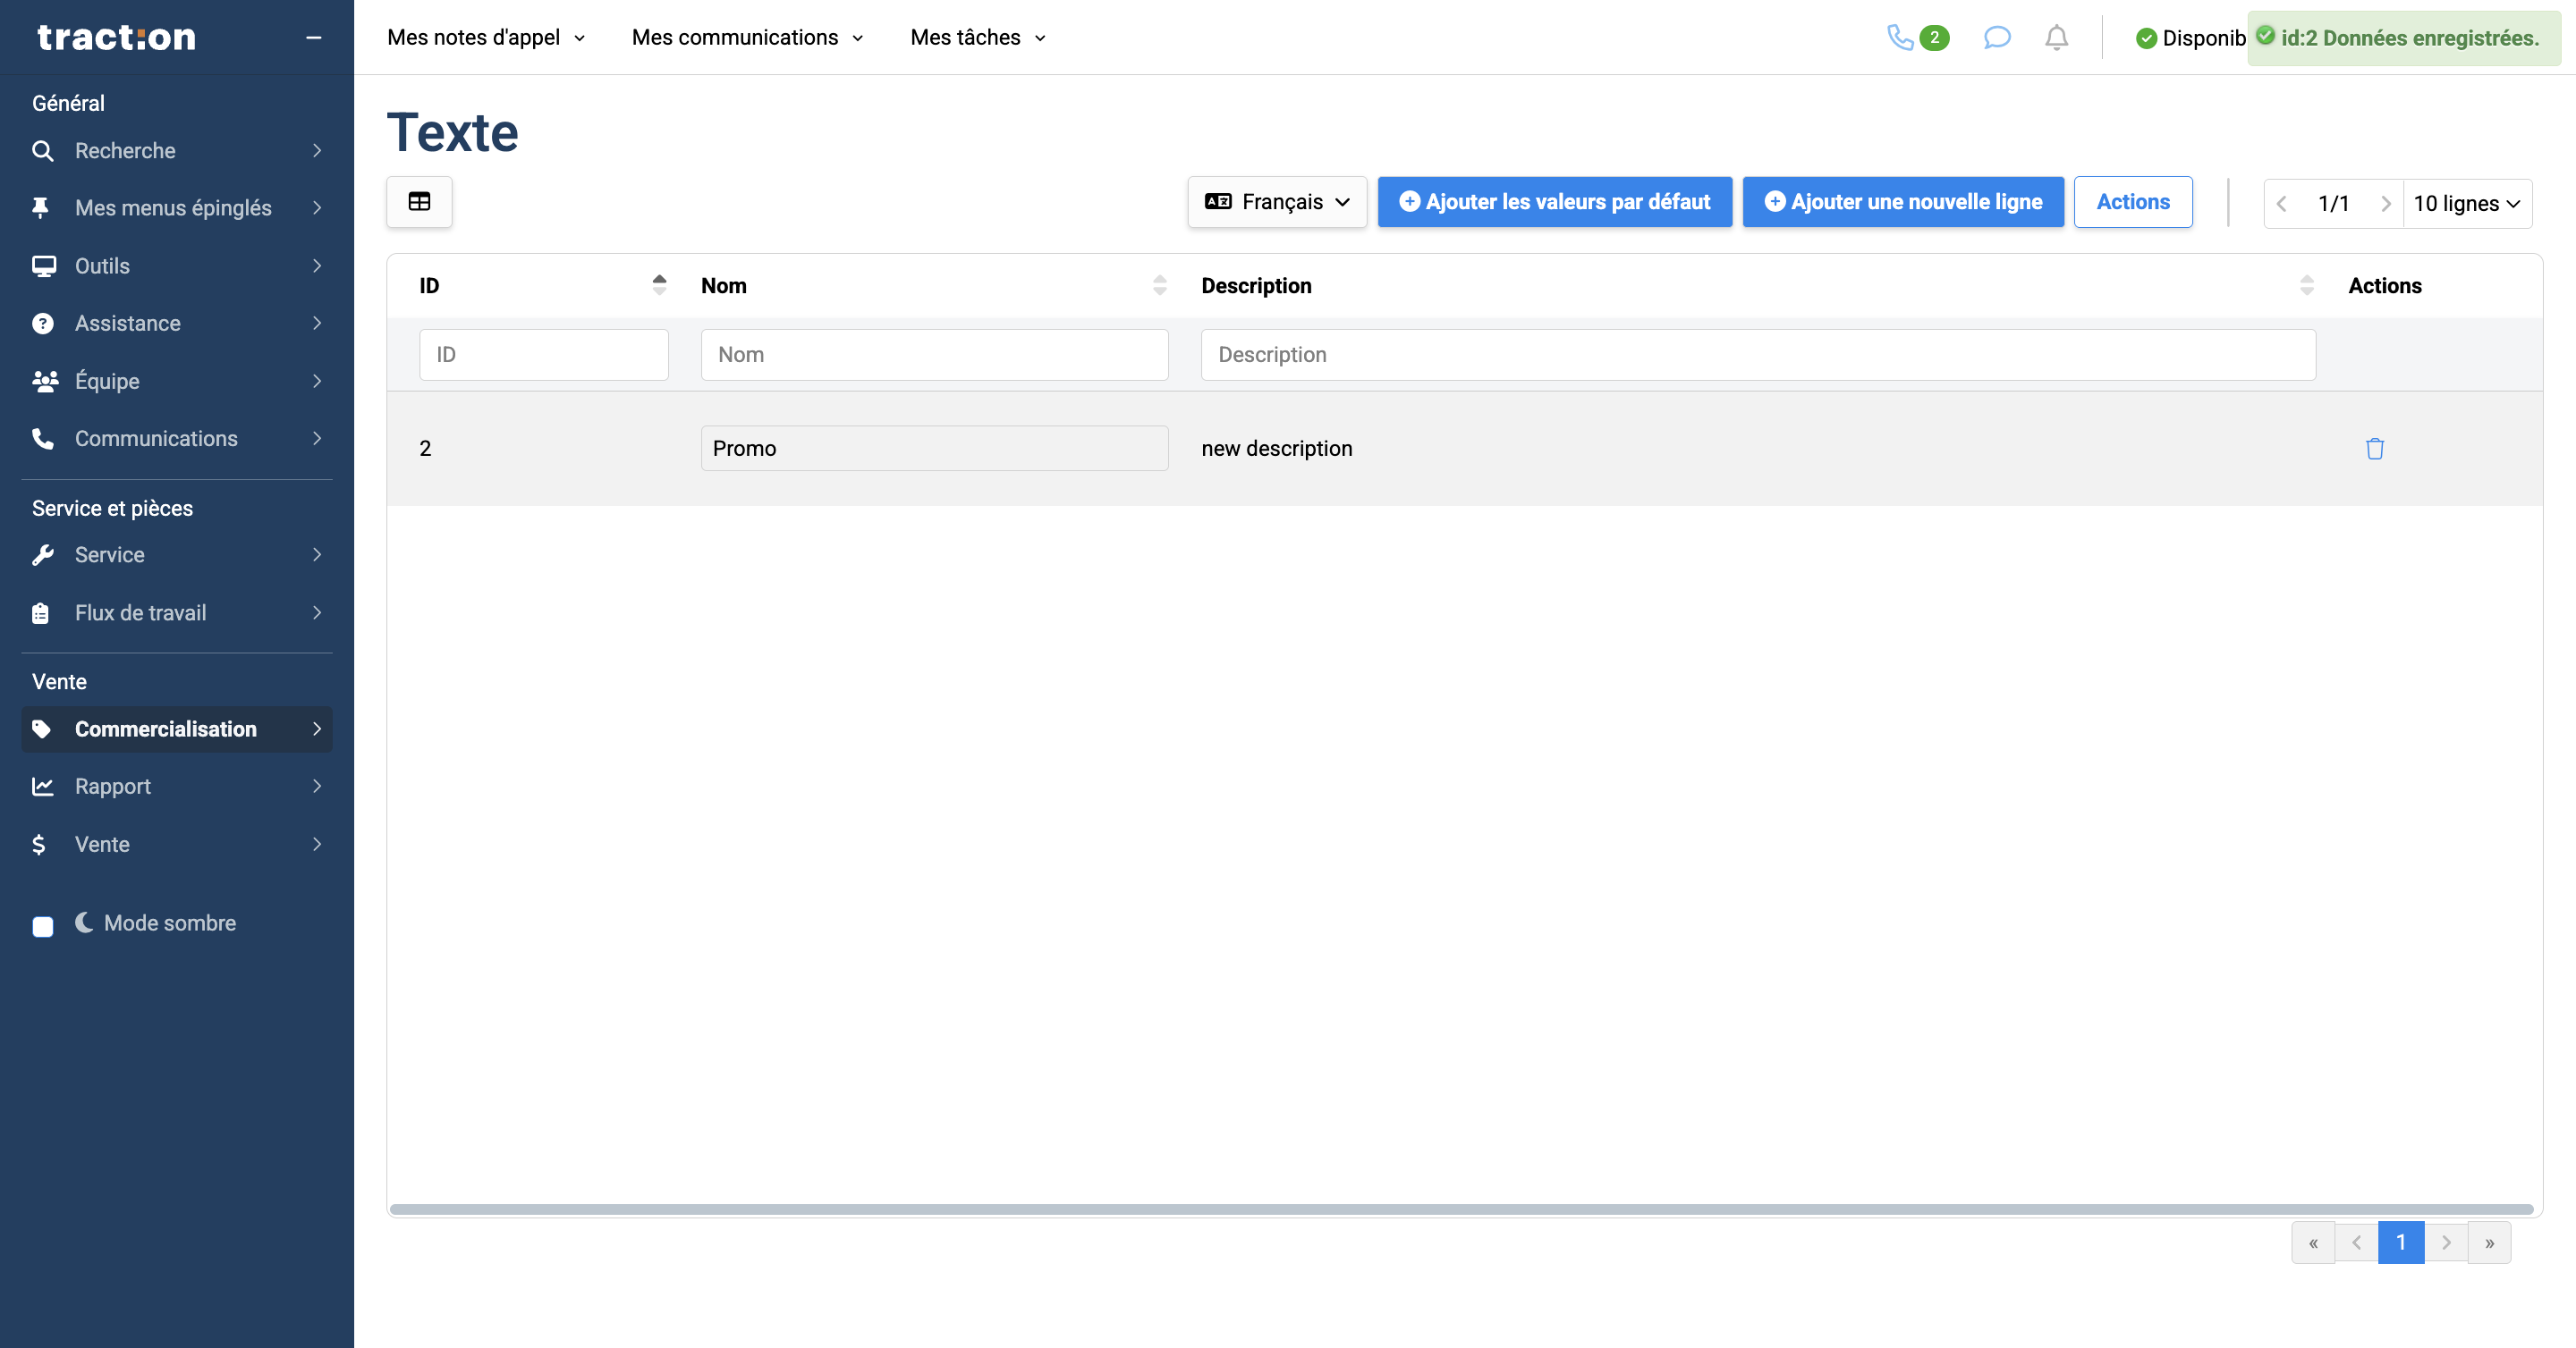Open the 10 lignes dropdown

(x=2468, y=203)
